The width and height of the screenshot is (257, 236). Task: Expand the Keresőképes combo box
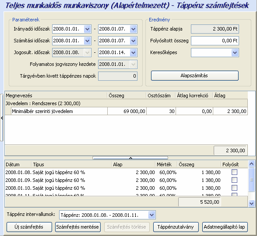[235, 53]
